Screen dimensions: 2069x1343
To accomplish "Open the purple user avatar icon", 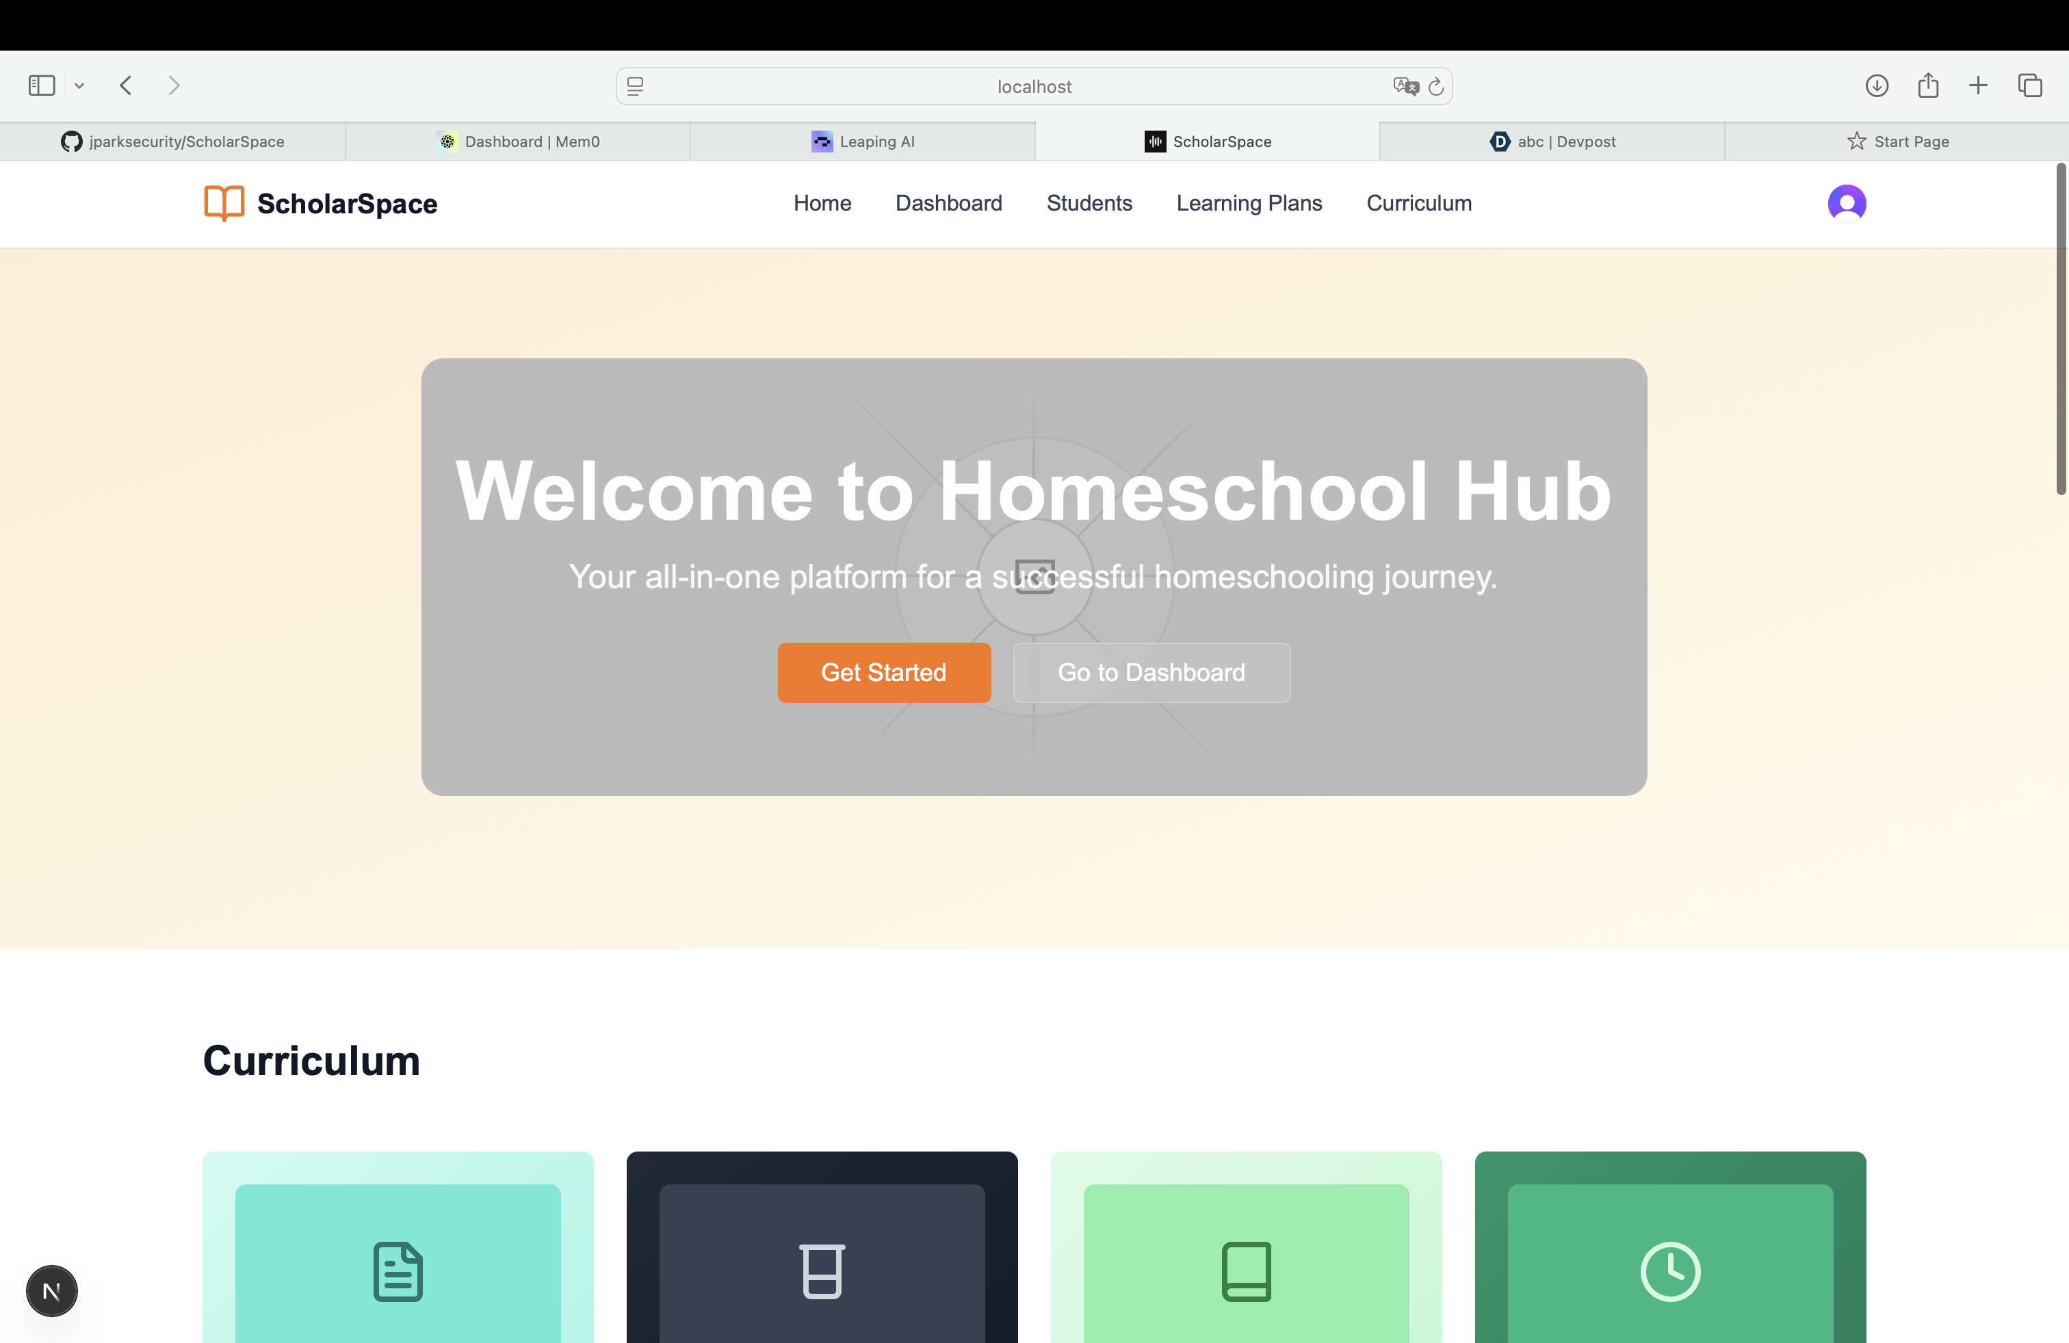I will pos(1847,203).
